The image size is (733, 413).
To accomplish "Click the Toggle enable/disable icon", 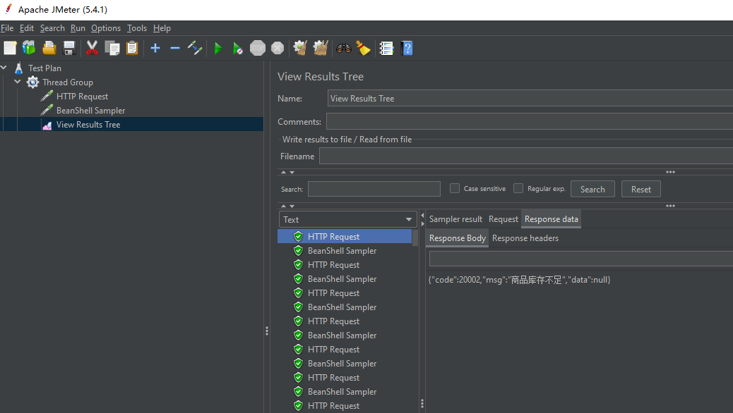I will (x=194, y=48).
